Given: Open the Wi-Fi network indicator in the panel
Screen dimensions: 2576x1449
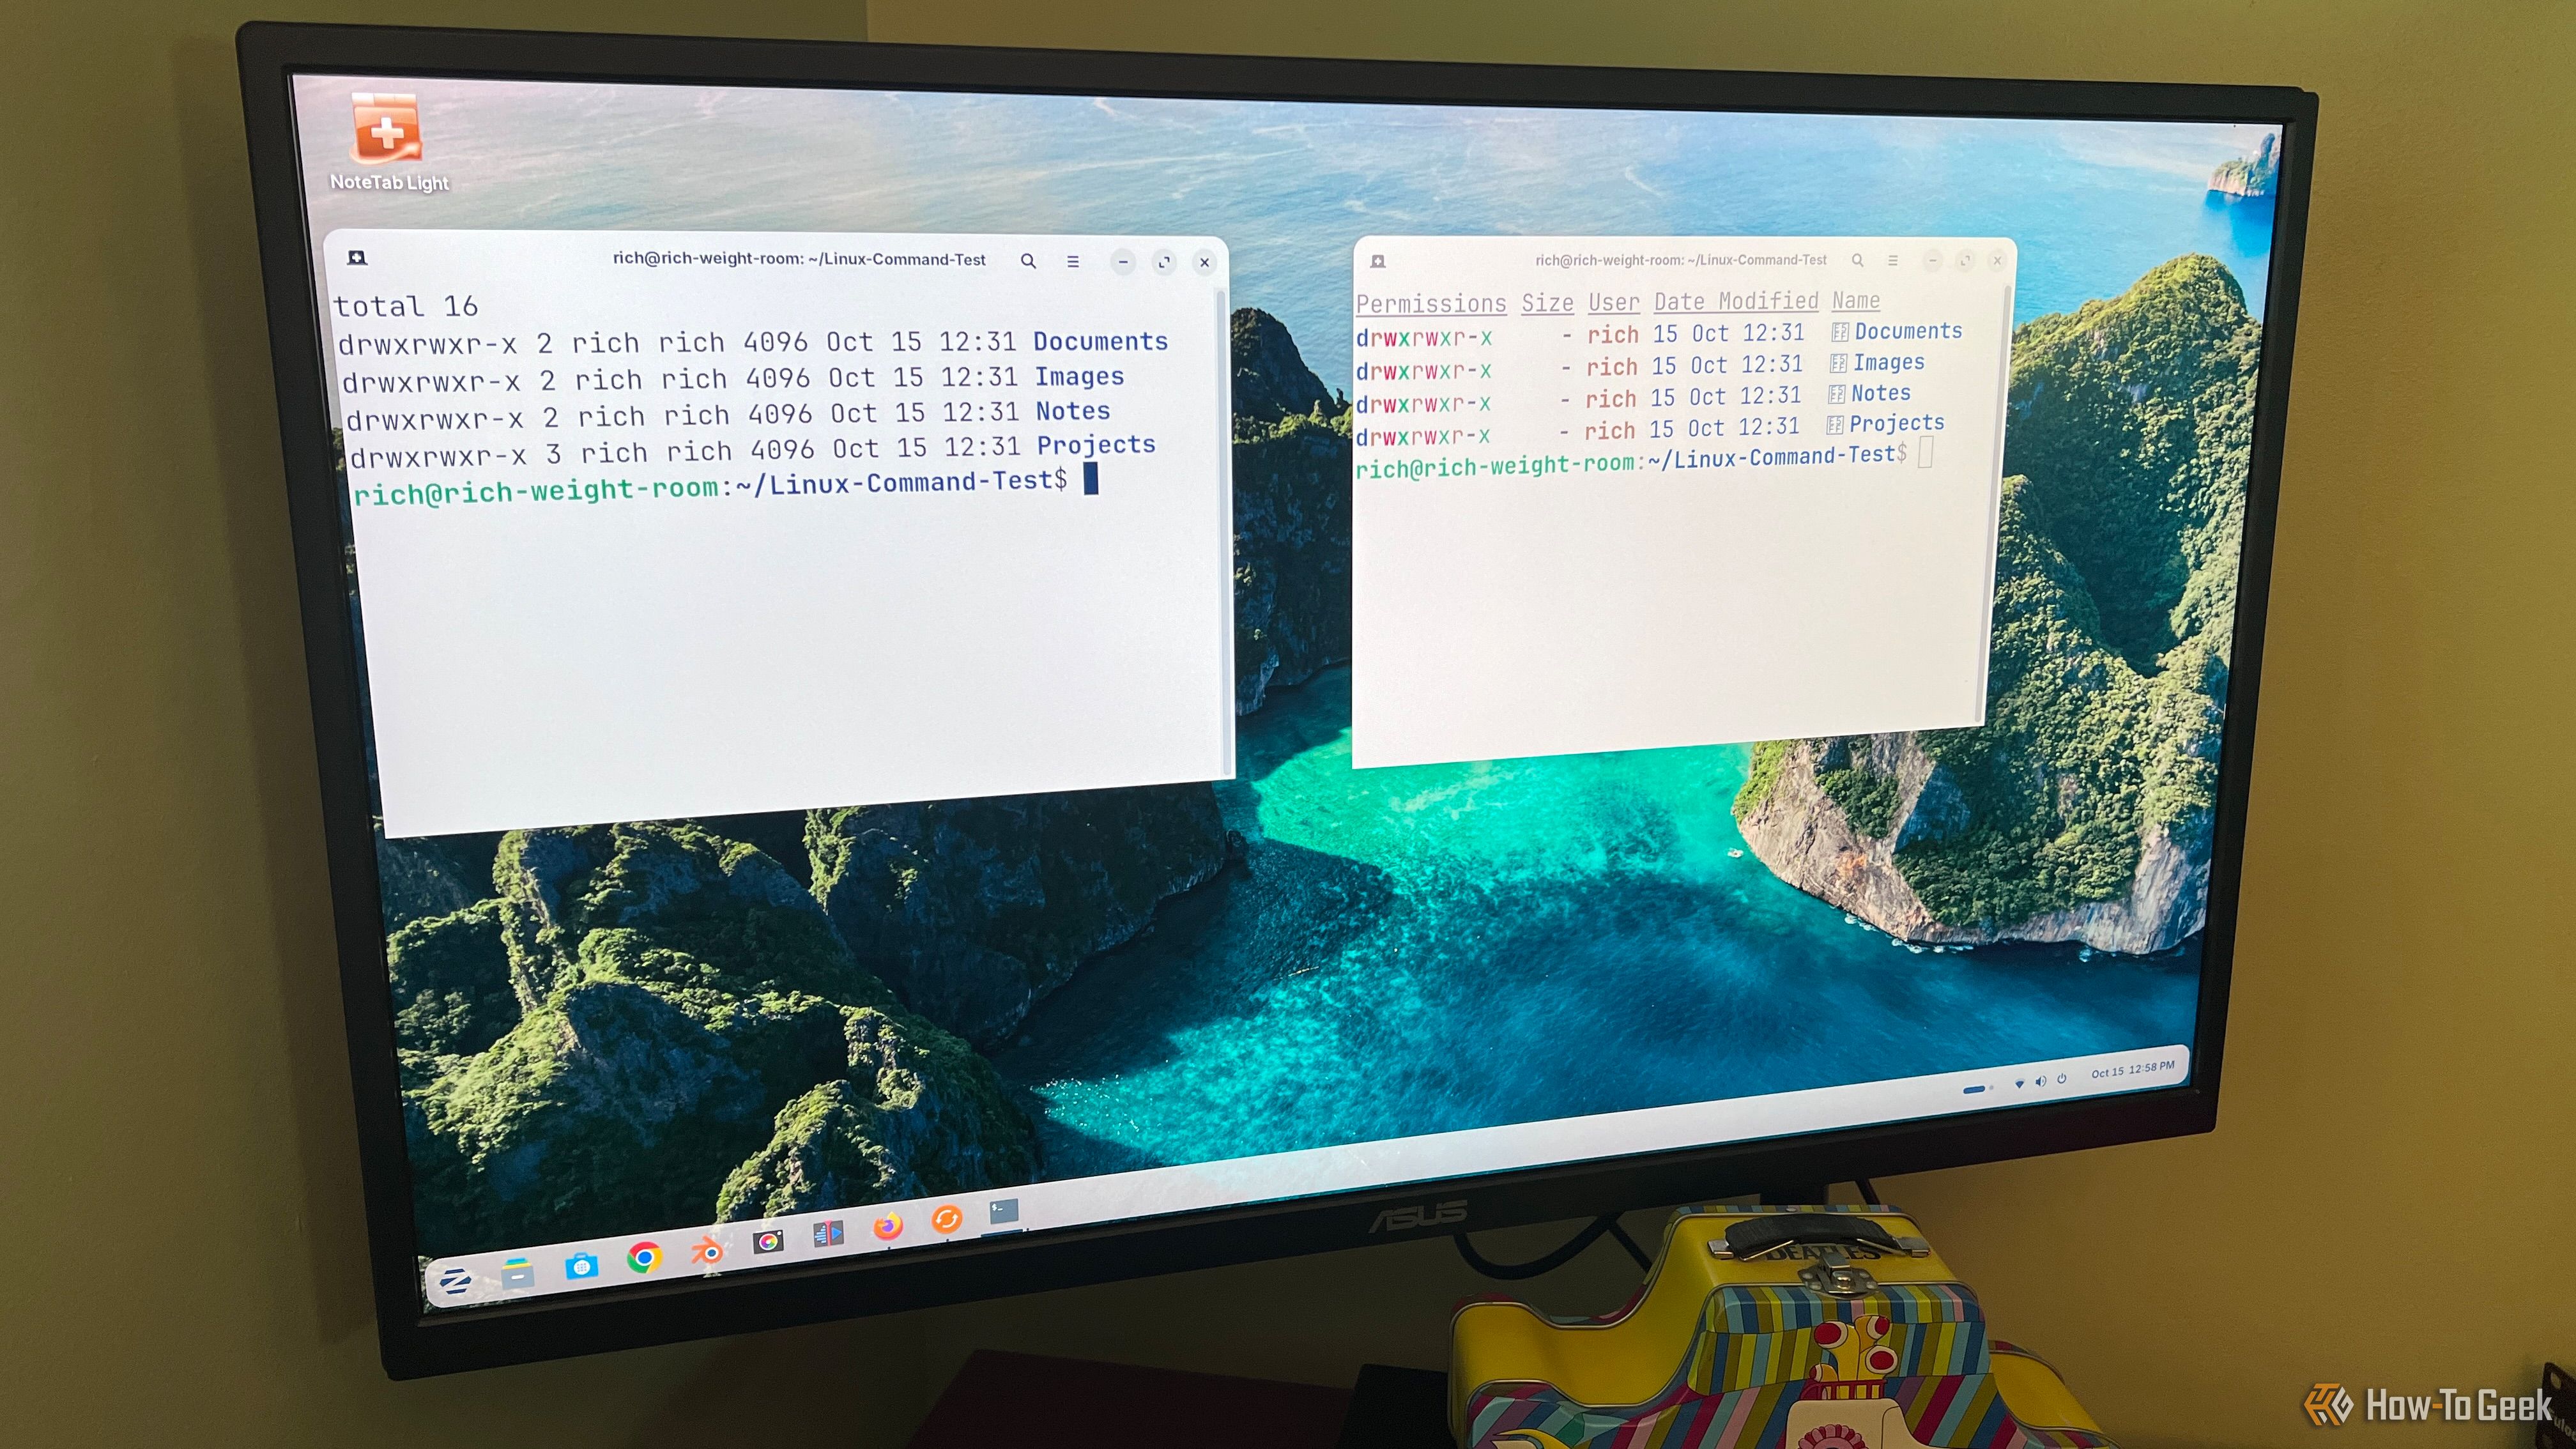Looking at the screenshot, I should [x=2019, y=1083].
